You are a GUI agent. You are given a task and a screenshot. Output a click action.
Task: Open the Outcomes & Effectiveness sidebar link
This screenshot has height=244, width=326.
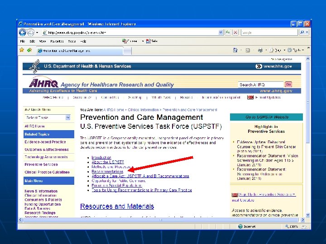[x=47, y=150]
